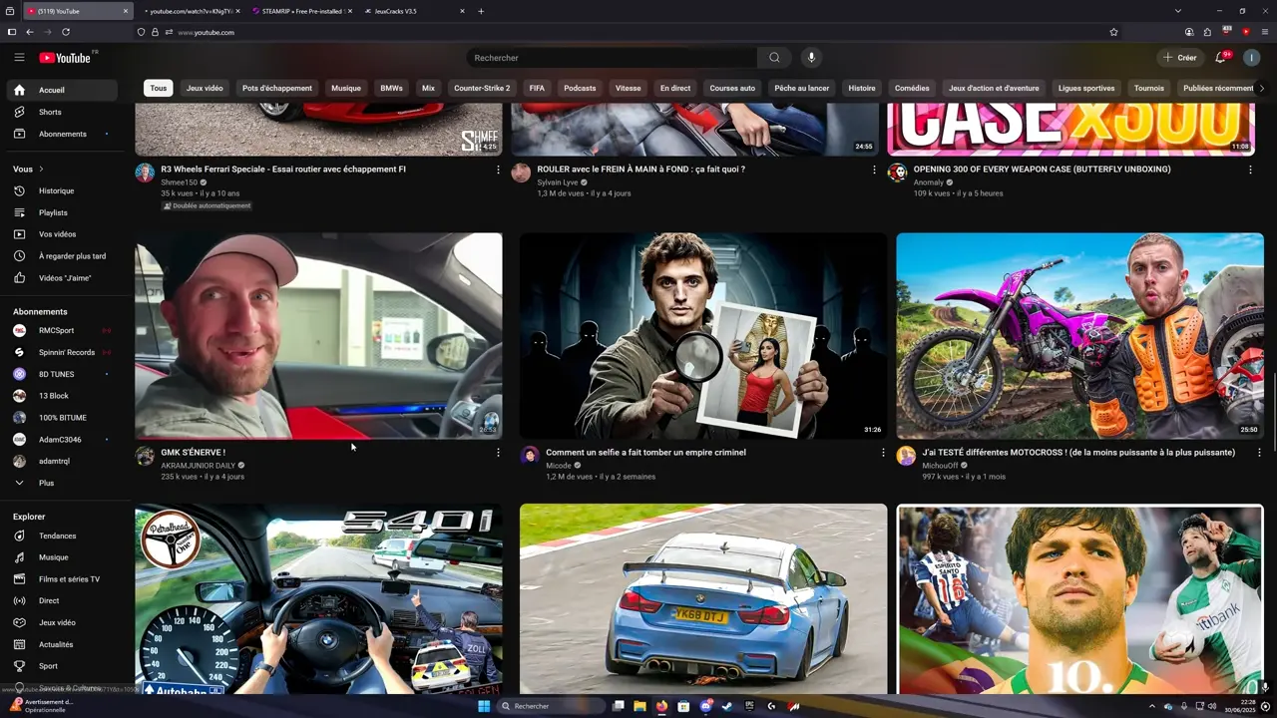This screenshot has width=1277, height=718.
Task: Open the MichouOff channel link
Action: click(940, 466)
